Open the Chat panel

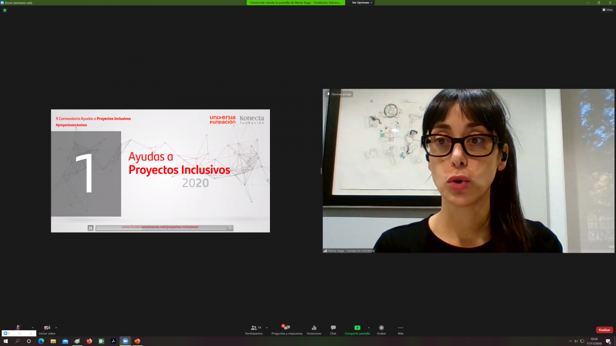333,330
